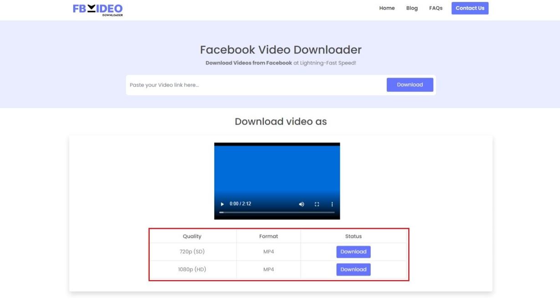This screenshot has height=306, width=560.
Task: Click the 1080p (HD) quality cell
Action: click(x=192, y=270)
